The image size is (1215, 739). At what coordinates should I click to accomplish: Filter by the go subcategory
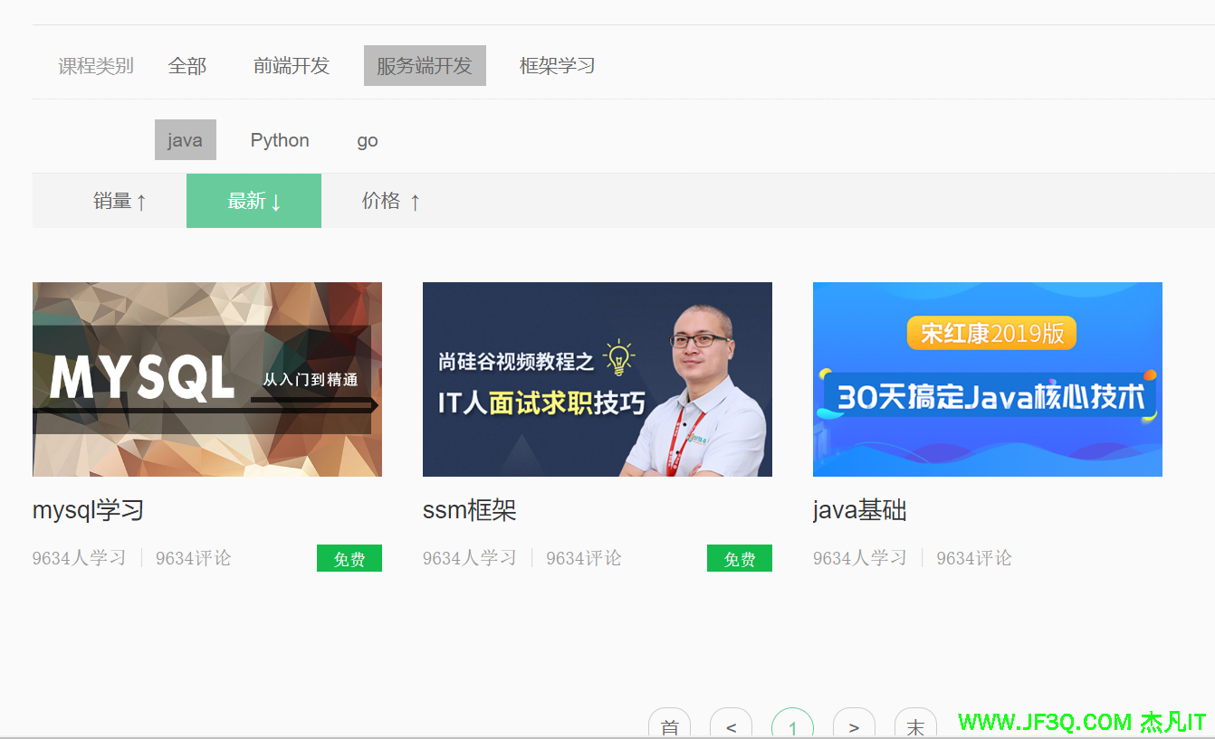coord(367,140)
